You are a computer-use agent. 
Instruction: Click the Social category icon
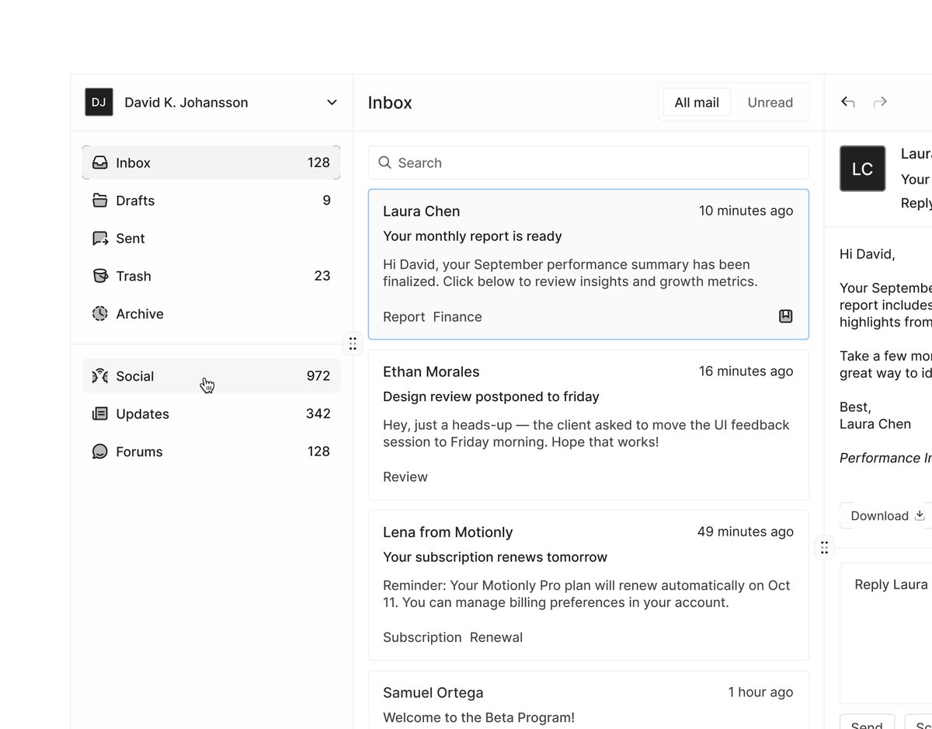click(100, 376)
